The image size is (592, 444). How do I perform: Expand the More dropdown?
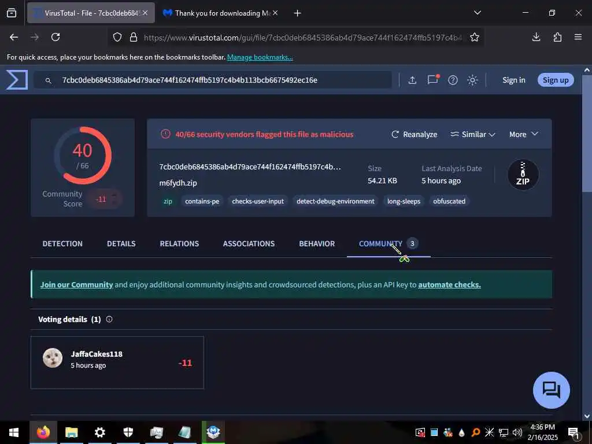(524, 134)
